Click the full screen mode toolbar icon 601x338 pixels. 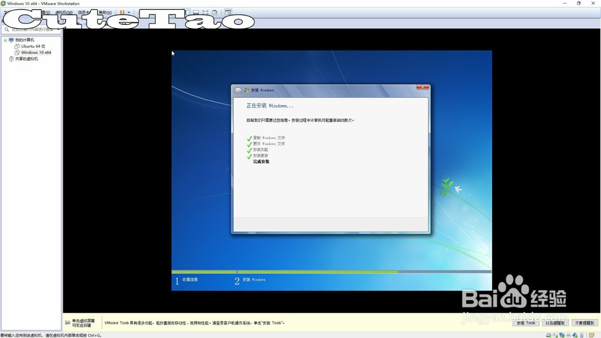click(206, 12)
